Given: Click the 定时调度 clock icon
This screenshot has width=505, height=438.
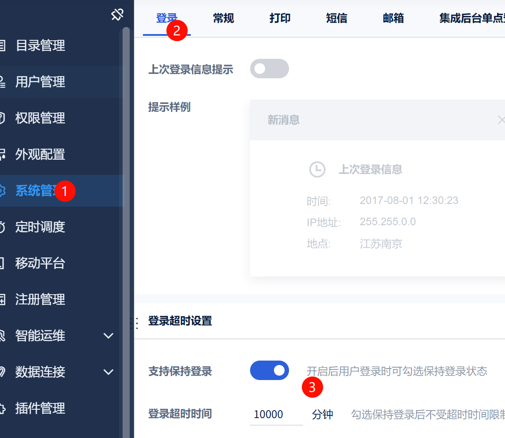Looking at the screenshot, I should coord(2,227).
